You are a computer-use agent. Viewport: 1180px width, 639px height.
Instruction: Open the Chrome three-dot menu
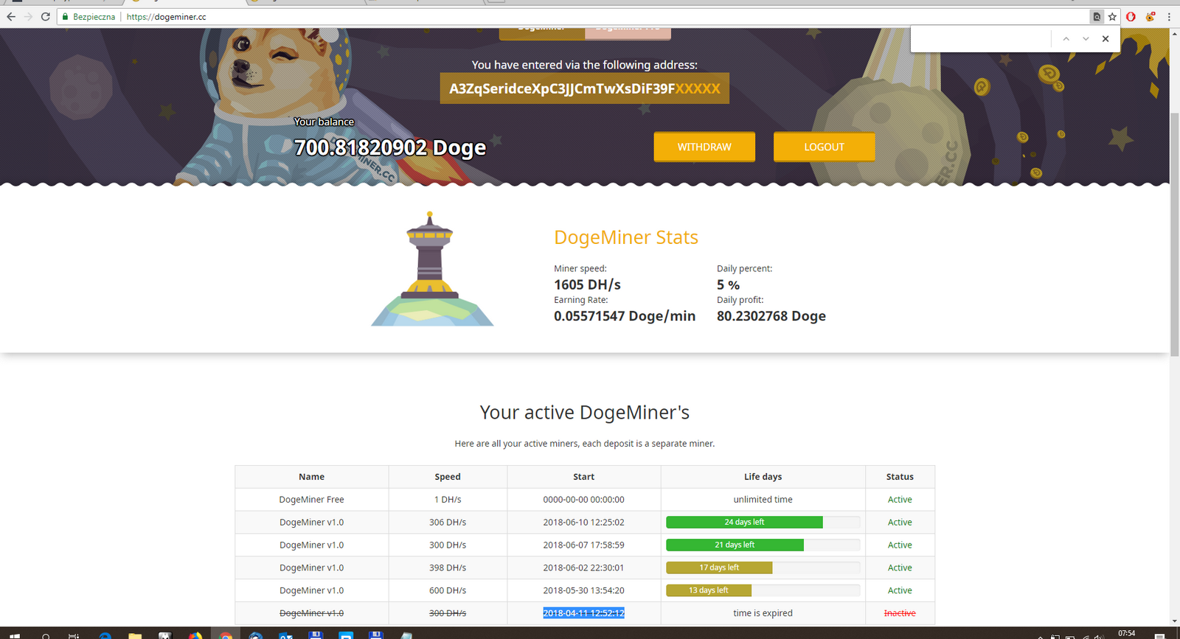pyautogui.click(x=1169, y=16)
